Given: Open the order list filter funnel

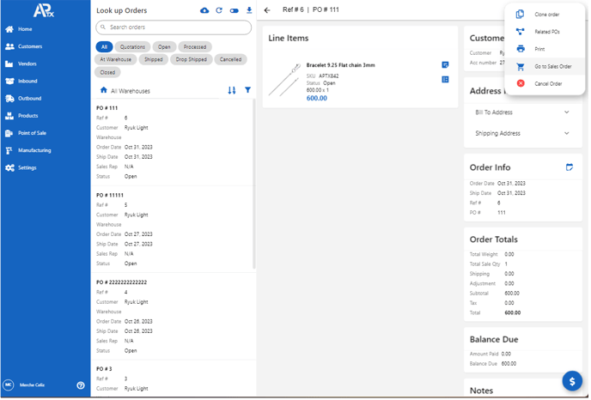Looking at the screenshot, I should (x=247, y=90).
